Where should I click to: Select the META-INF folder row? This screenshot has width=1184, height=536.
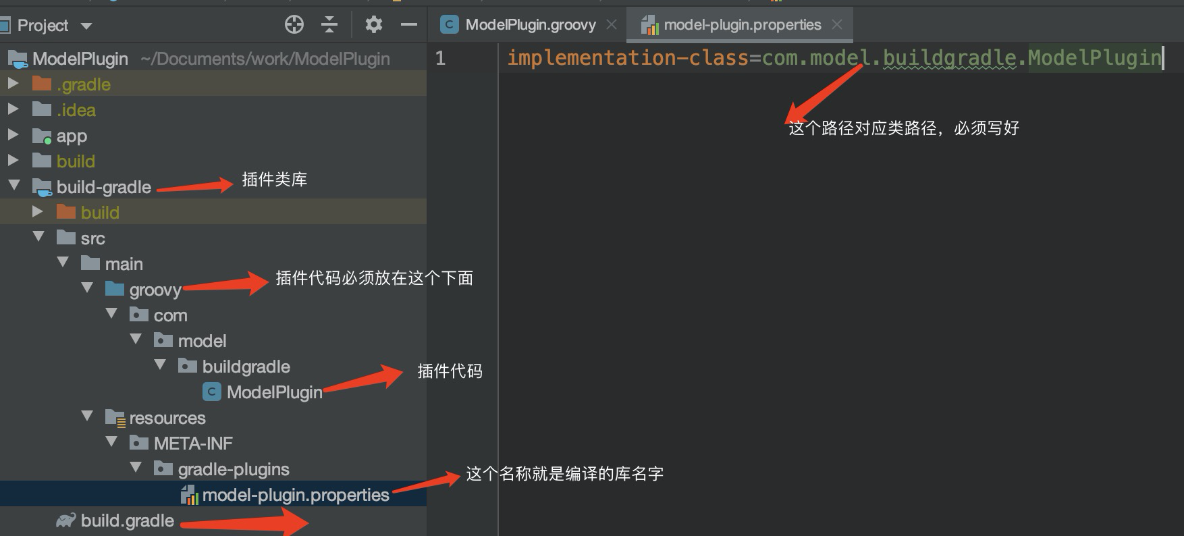click(x=213, y=444)
